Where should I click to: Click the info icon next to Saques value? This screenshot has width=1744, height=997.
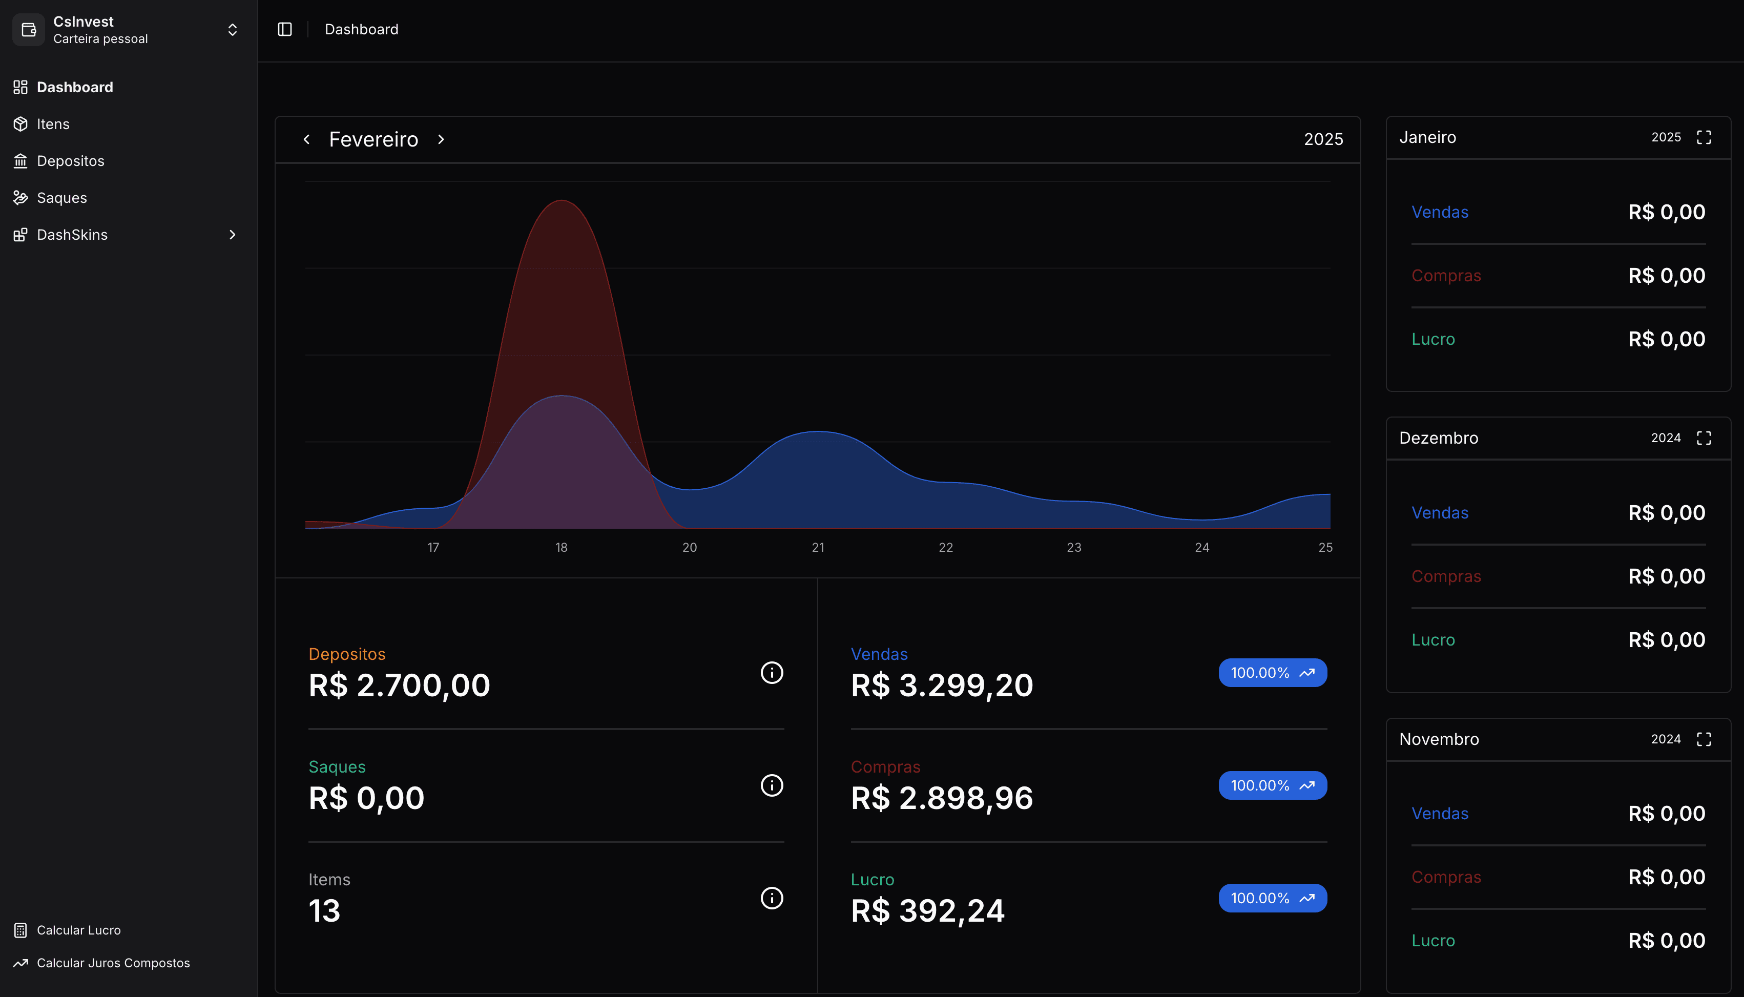(x=773, y=785)
